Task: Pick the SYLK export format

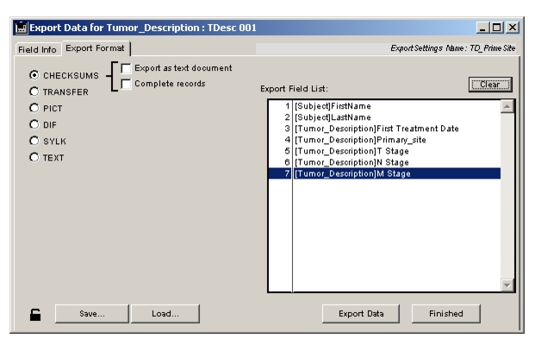Action: point(34,141)
